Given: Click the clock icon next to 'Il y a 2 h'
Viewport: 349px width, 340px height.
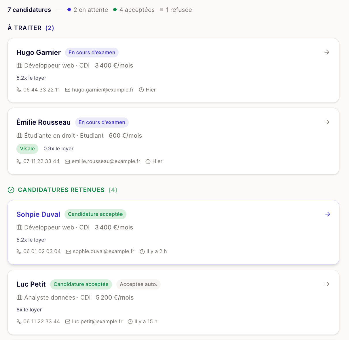Looking at the screenshot, I should [142, 251].
